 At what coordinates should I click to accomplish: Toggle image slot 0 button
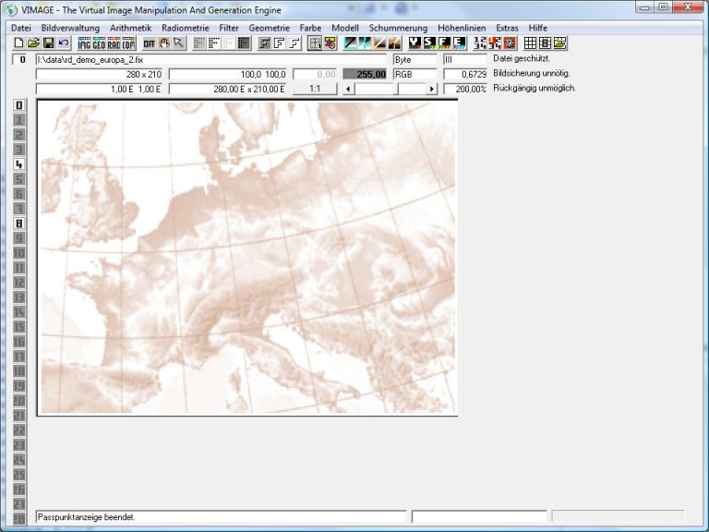[18, 105]
